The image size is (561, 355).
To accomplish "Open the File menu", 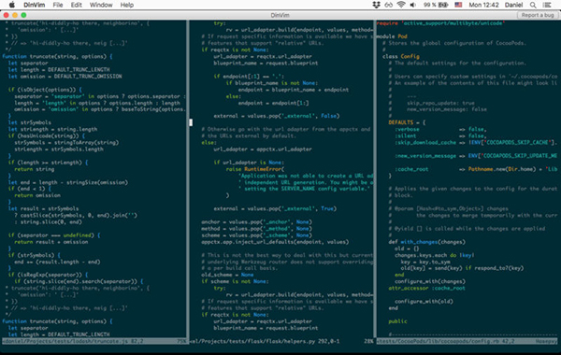I will [58, 5].
